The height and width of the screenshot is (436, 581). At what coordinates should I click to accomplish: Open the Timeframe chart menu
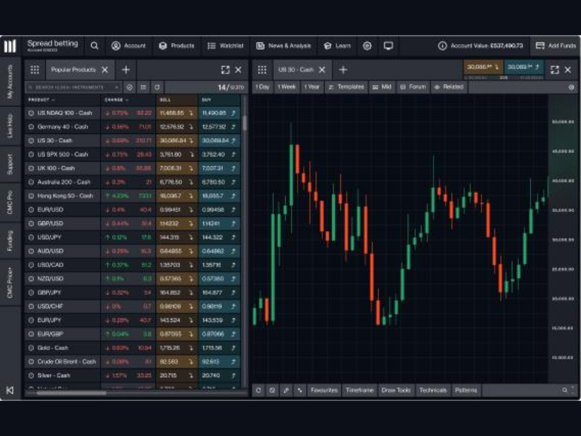pyautogui.click(x=360, y=390)
